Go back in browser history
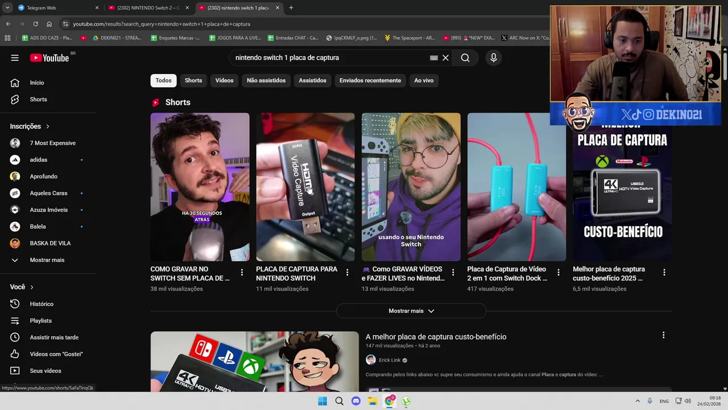Image resolution: width=728 pixels, height=410 pixels. point(8,24)
